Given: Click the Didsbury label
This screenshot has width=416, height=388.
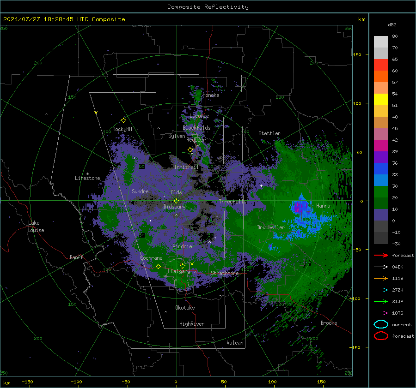Looking at the screenshot, I should (174, 207).
